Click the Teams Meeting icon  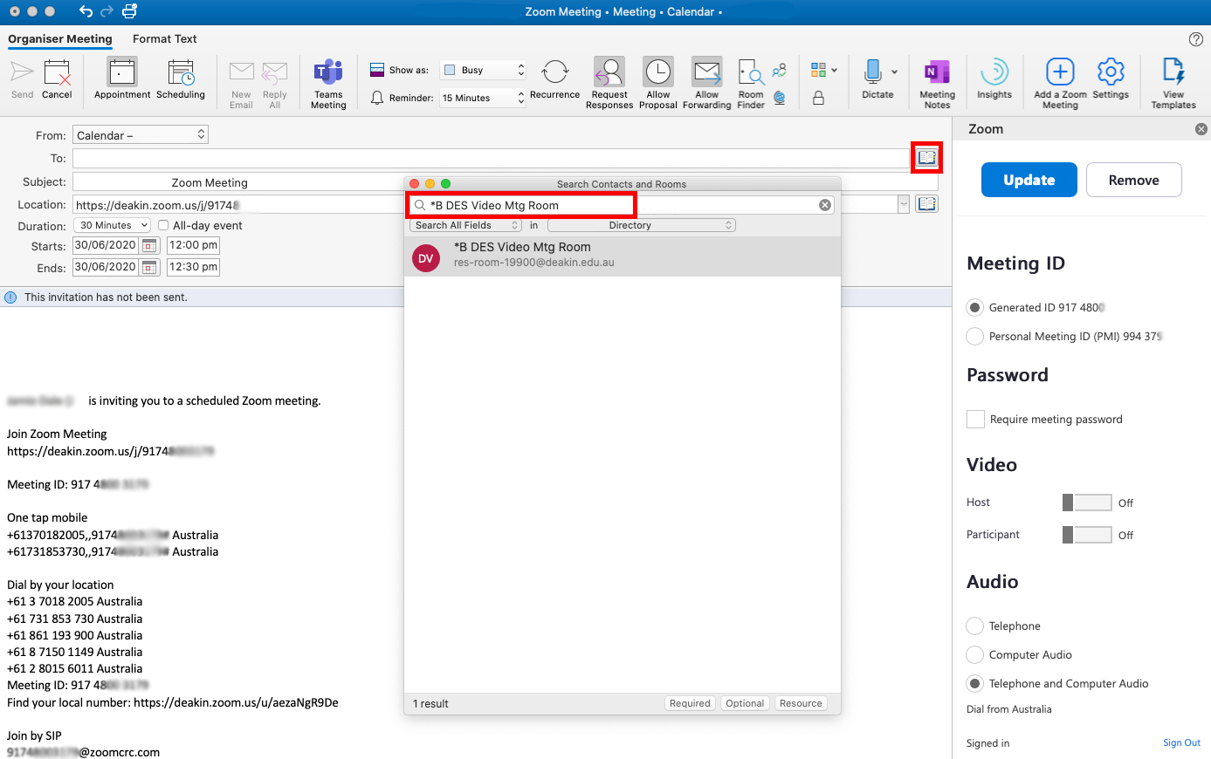(x=328, y=73)
